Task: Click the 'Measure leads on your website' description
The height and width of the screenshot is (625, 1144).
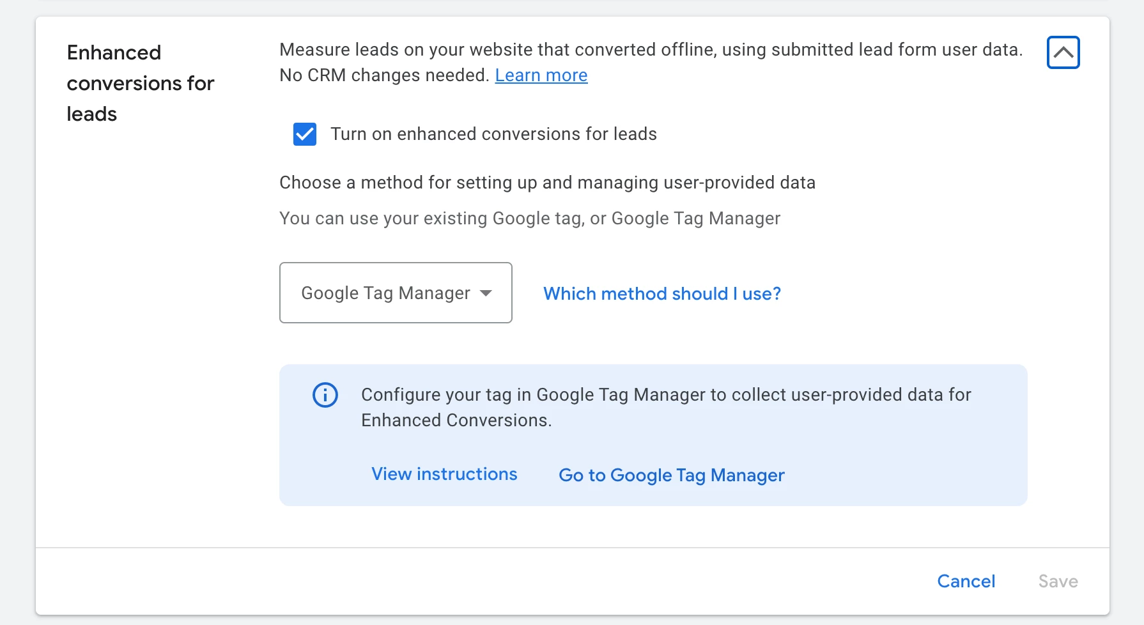Action: pos(651,63)
